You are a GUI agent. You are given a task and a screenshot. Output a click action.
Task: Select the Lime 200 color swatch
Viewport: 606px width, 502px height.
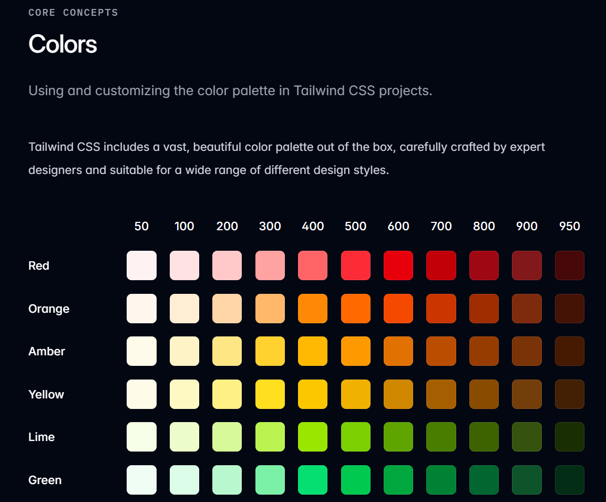click(227, 437)
